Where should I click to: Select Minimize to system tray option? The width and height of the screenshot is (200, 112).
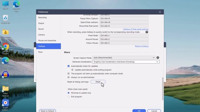click(x=68, y=93)
